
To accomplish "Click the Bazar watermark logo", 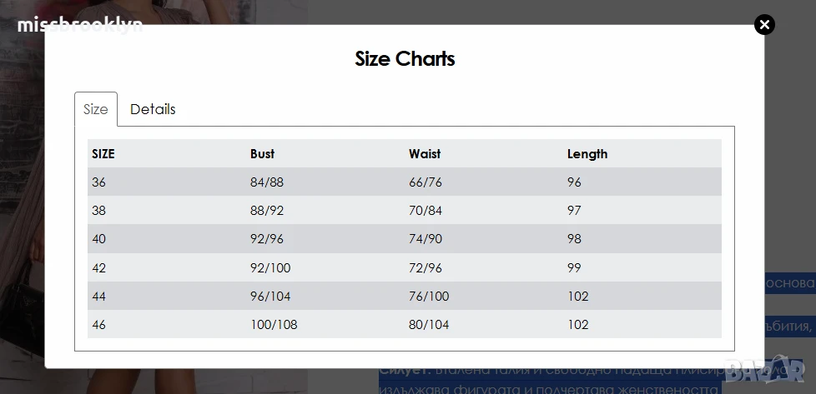I will click(765, 368).
